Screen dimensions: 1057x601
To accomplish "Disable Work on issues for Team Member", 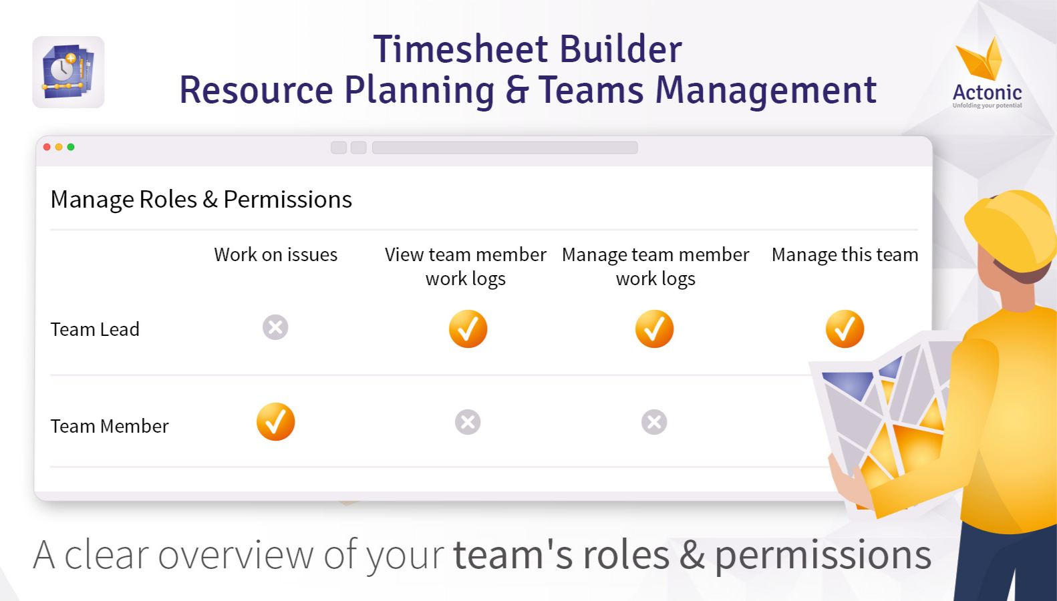I will [x=275, y=422].
